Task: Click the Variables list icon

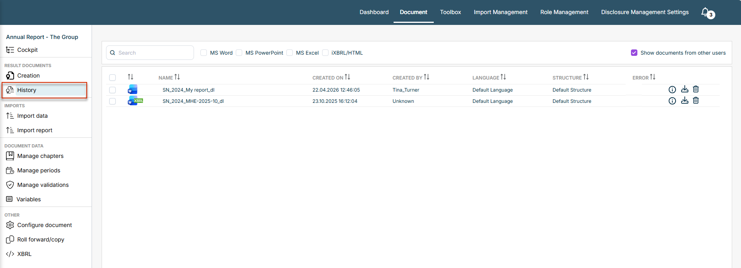Action: click(9, 199)
